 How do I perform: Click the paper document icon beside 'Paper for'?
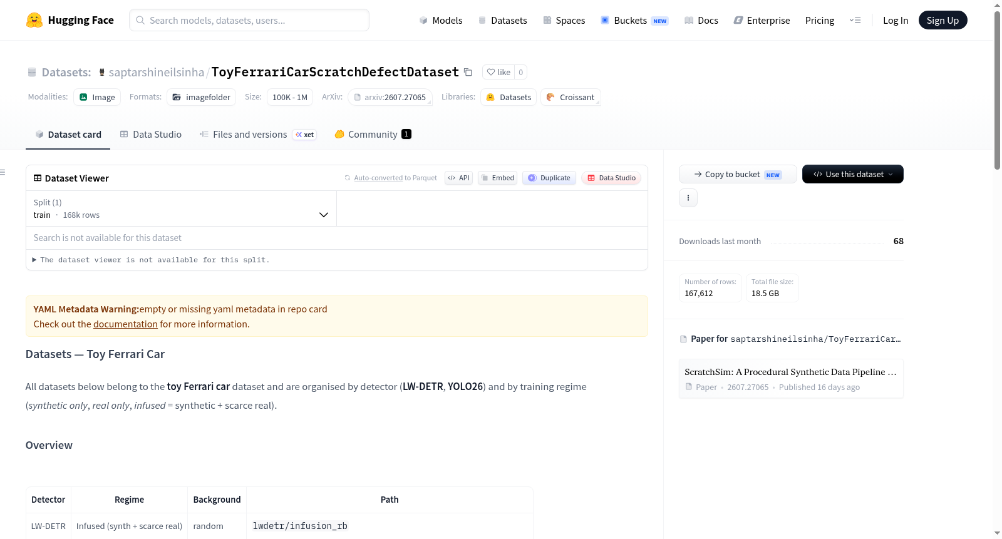click(683, 339)
